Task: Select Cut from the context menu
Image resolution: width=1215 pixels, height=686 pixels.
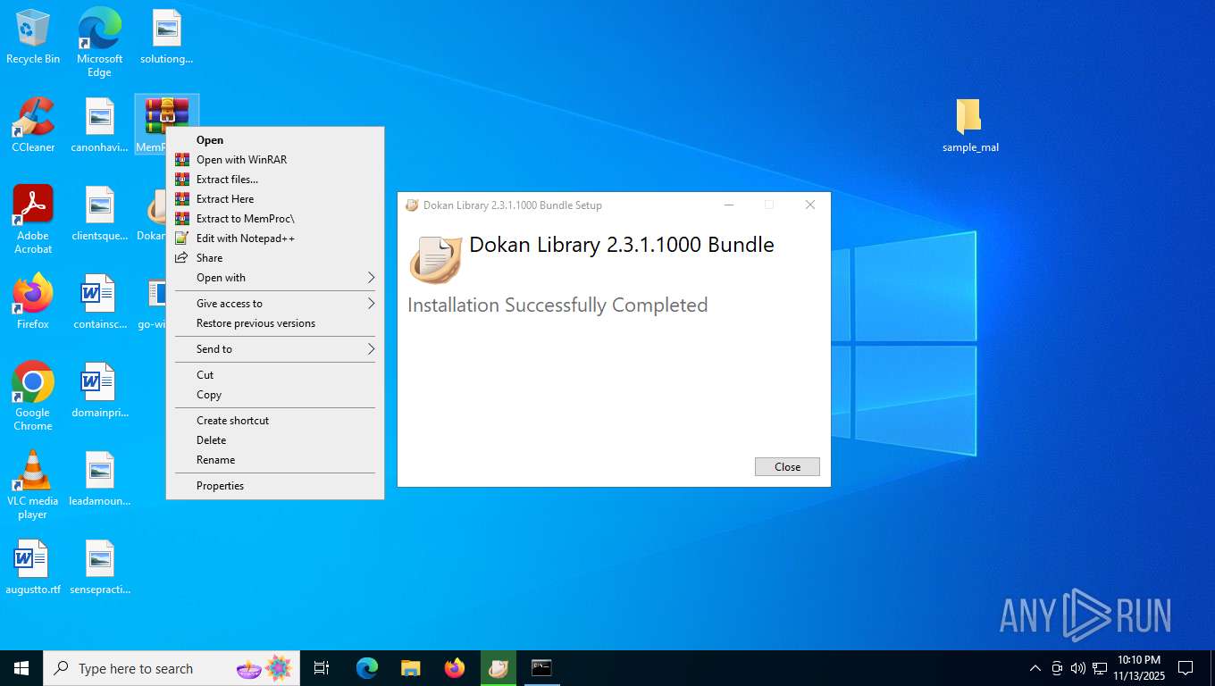Action: (275, 375)
